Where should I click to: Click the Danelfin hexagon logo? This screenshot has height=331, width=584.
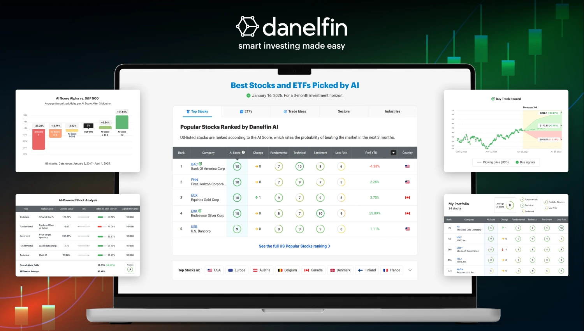(x=248, y=26)
